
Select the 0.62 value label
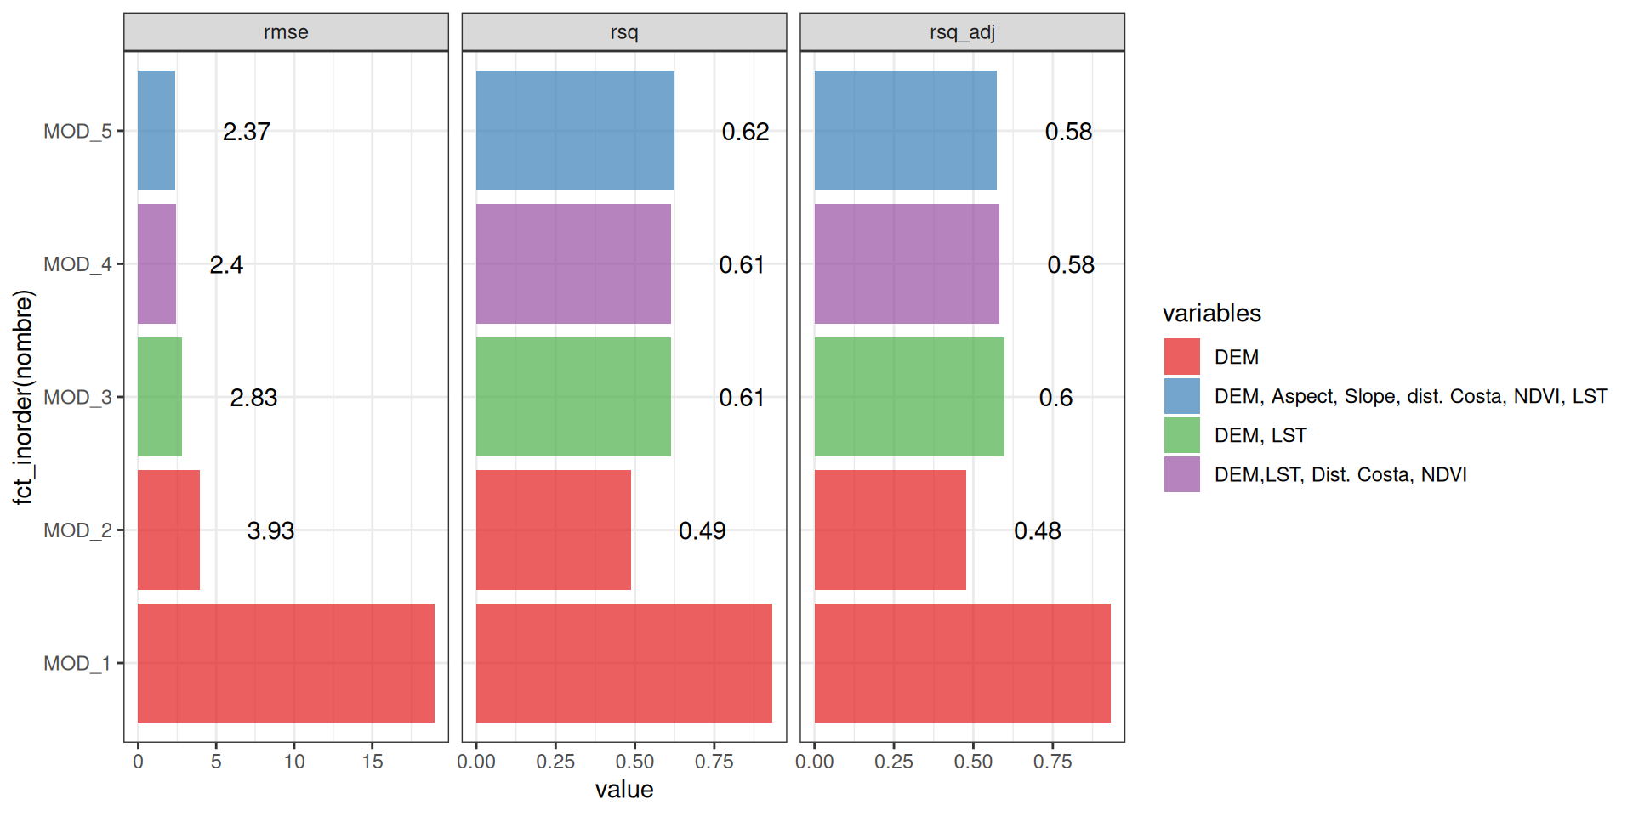745,132
